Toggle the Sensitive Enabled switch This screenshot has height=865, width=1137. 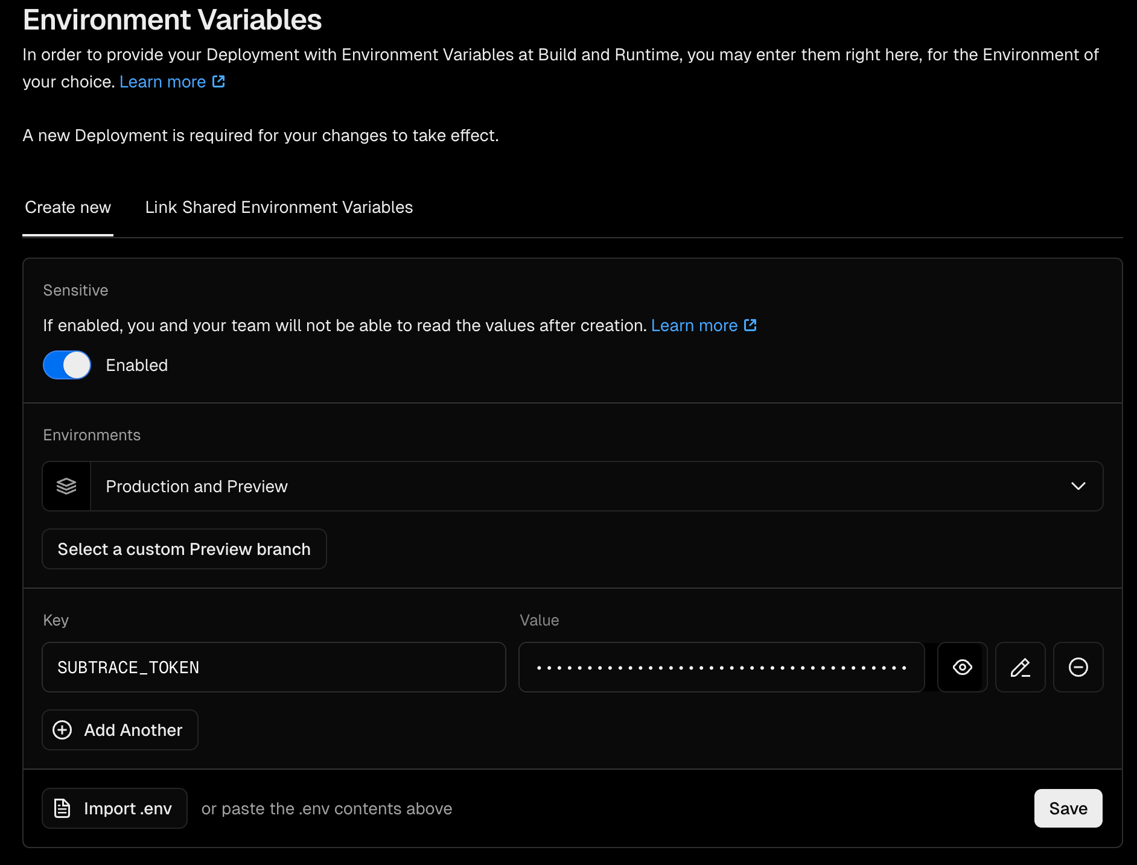click(x=67, y=365)
